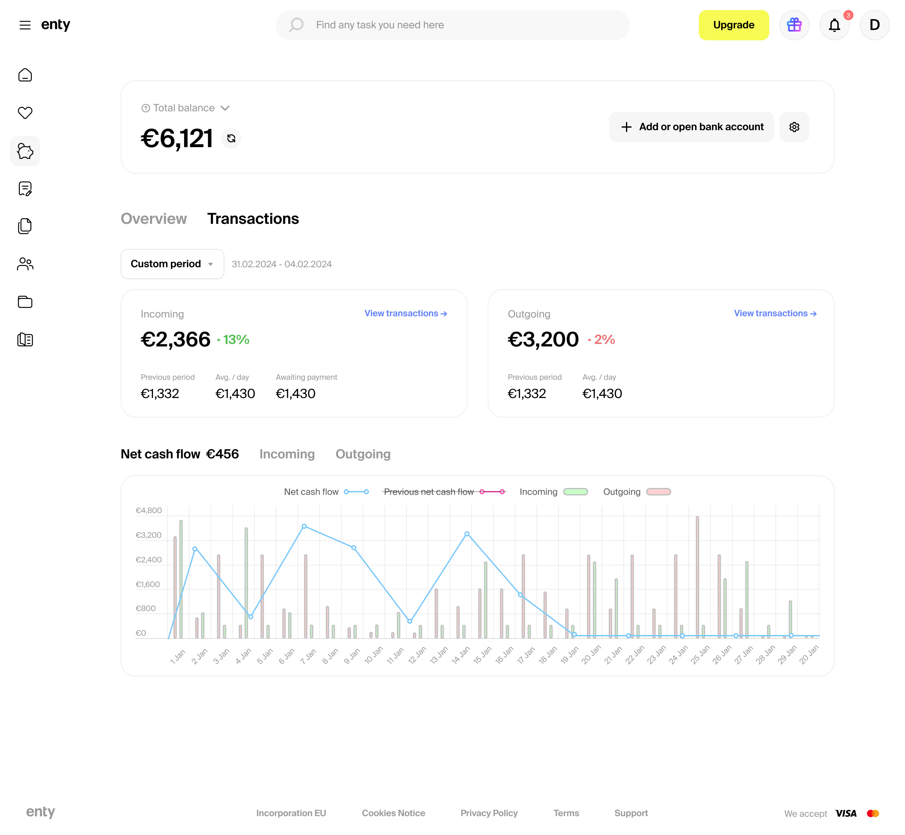This screenshot has height=835, width=905.
Task: Open the folder sidebar icon
Action: click(x=25, y=301)
